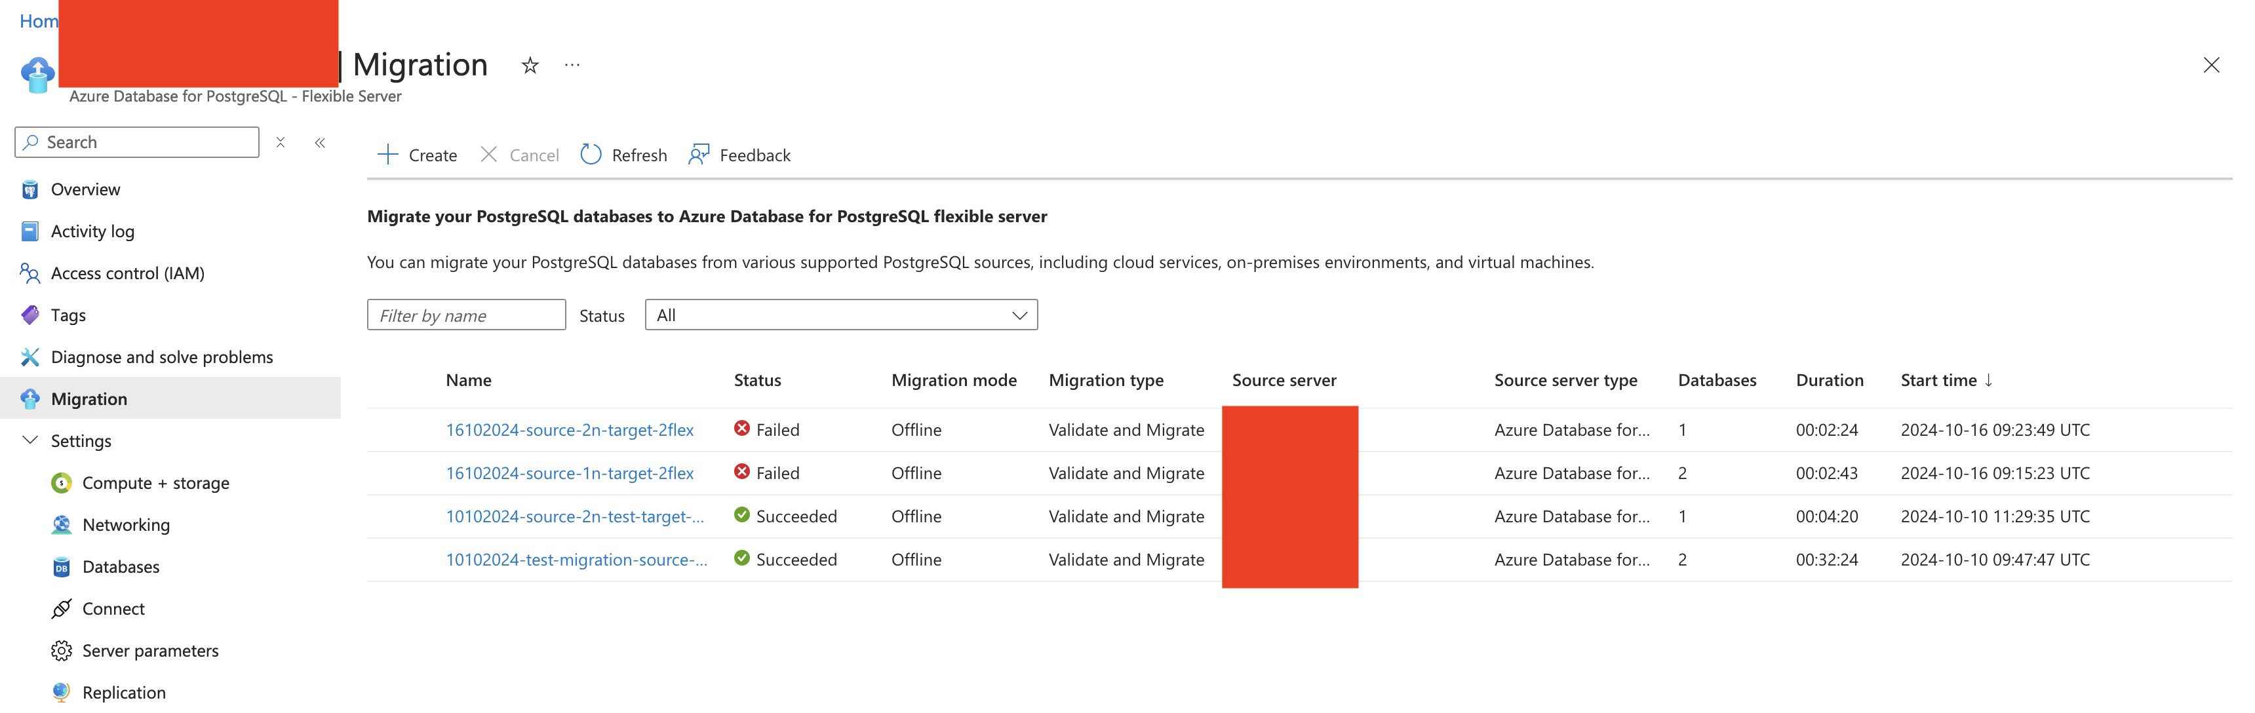Open the more options ellipsis by the title
The image size is (2255, 713).
[572, 65]
